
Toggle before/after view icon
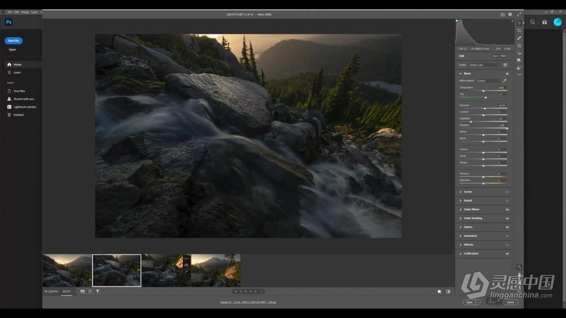pyautogui.click(x=448, y=292)
